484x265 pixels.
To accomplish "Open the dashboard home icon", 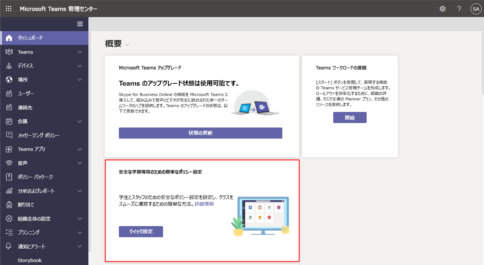I will 9,38.
